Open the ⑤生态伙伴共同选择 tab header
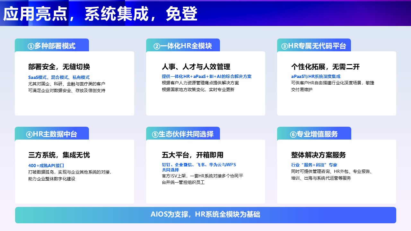 tap(183, 134)
